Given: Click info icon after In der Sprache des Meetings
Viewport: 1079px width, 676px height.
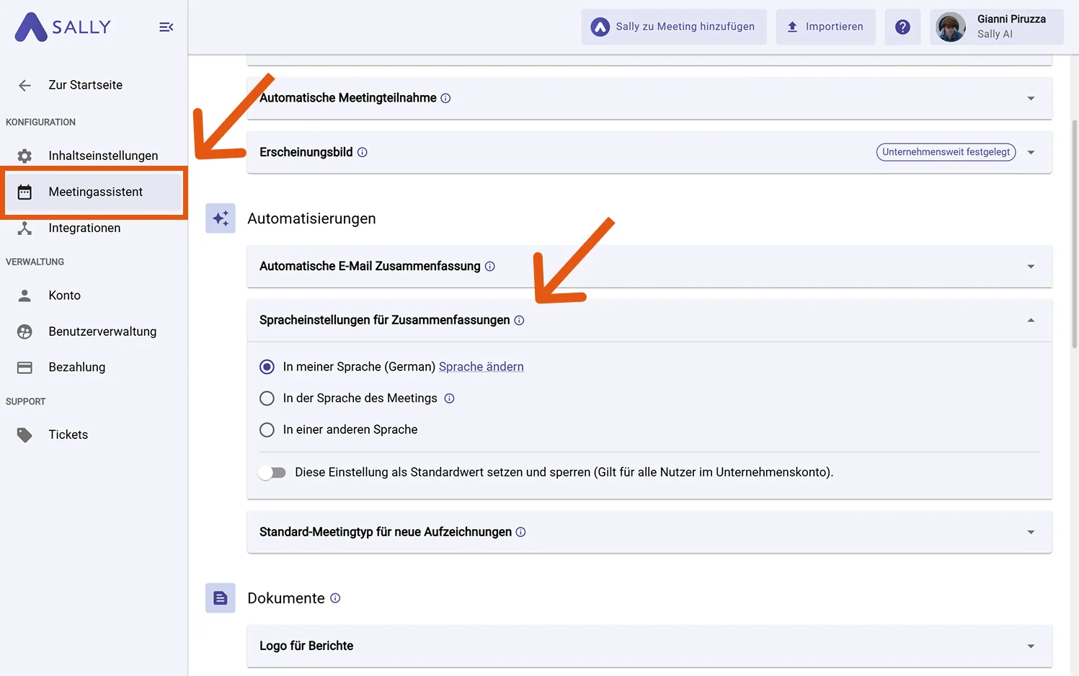Looking at the screenshot, I should click(449, 399).
